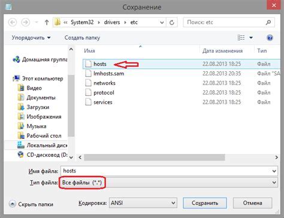Click the Загрузки folder icon

click(x=20, y=107)
